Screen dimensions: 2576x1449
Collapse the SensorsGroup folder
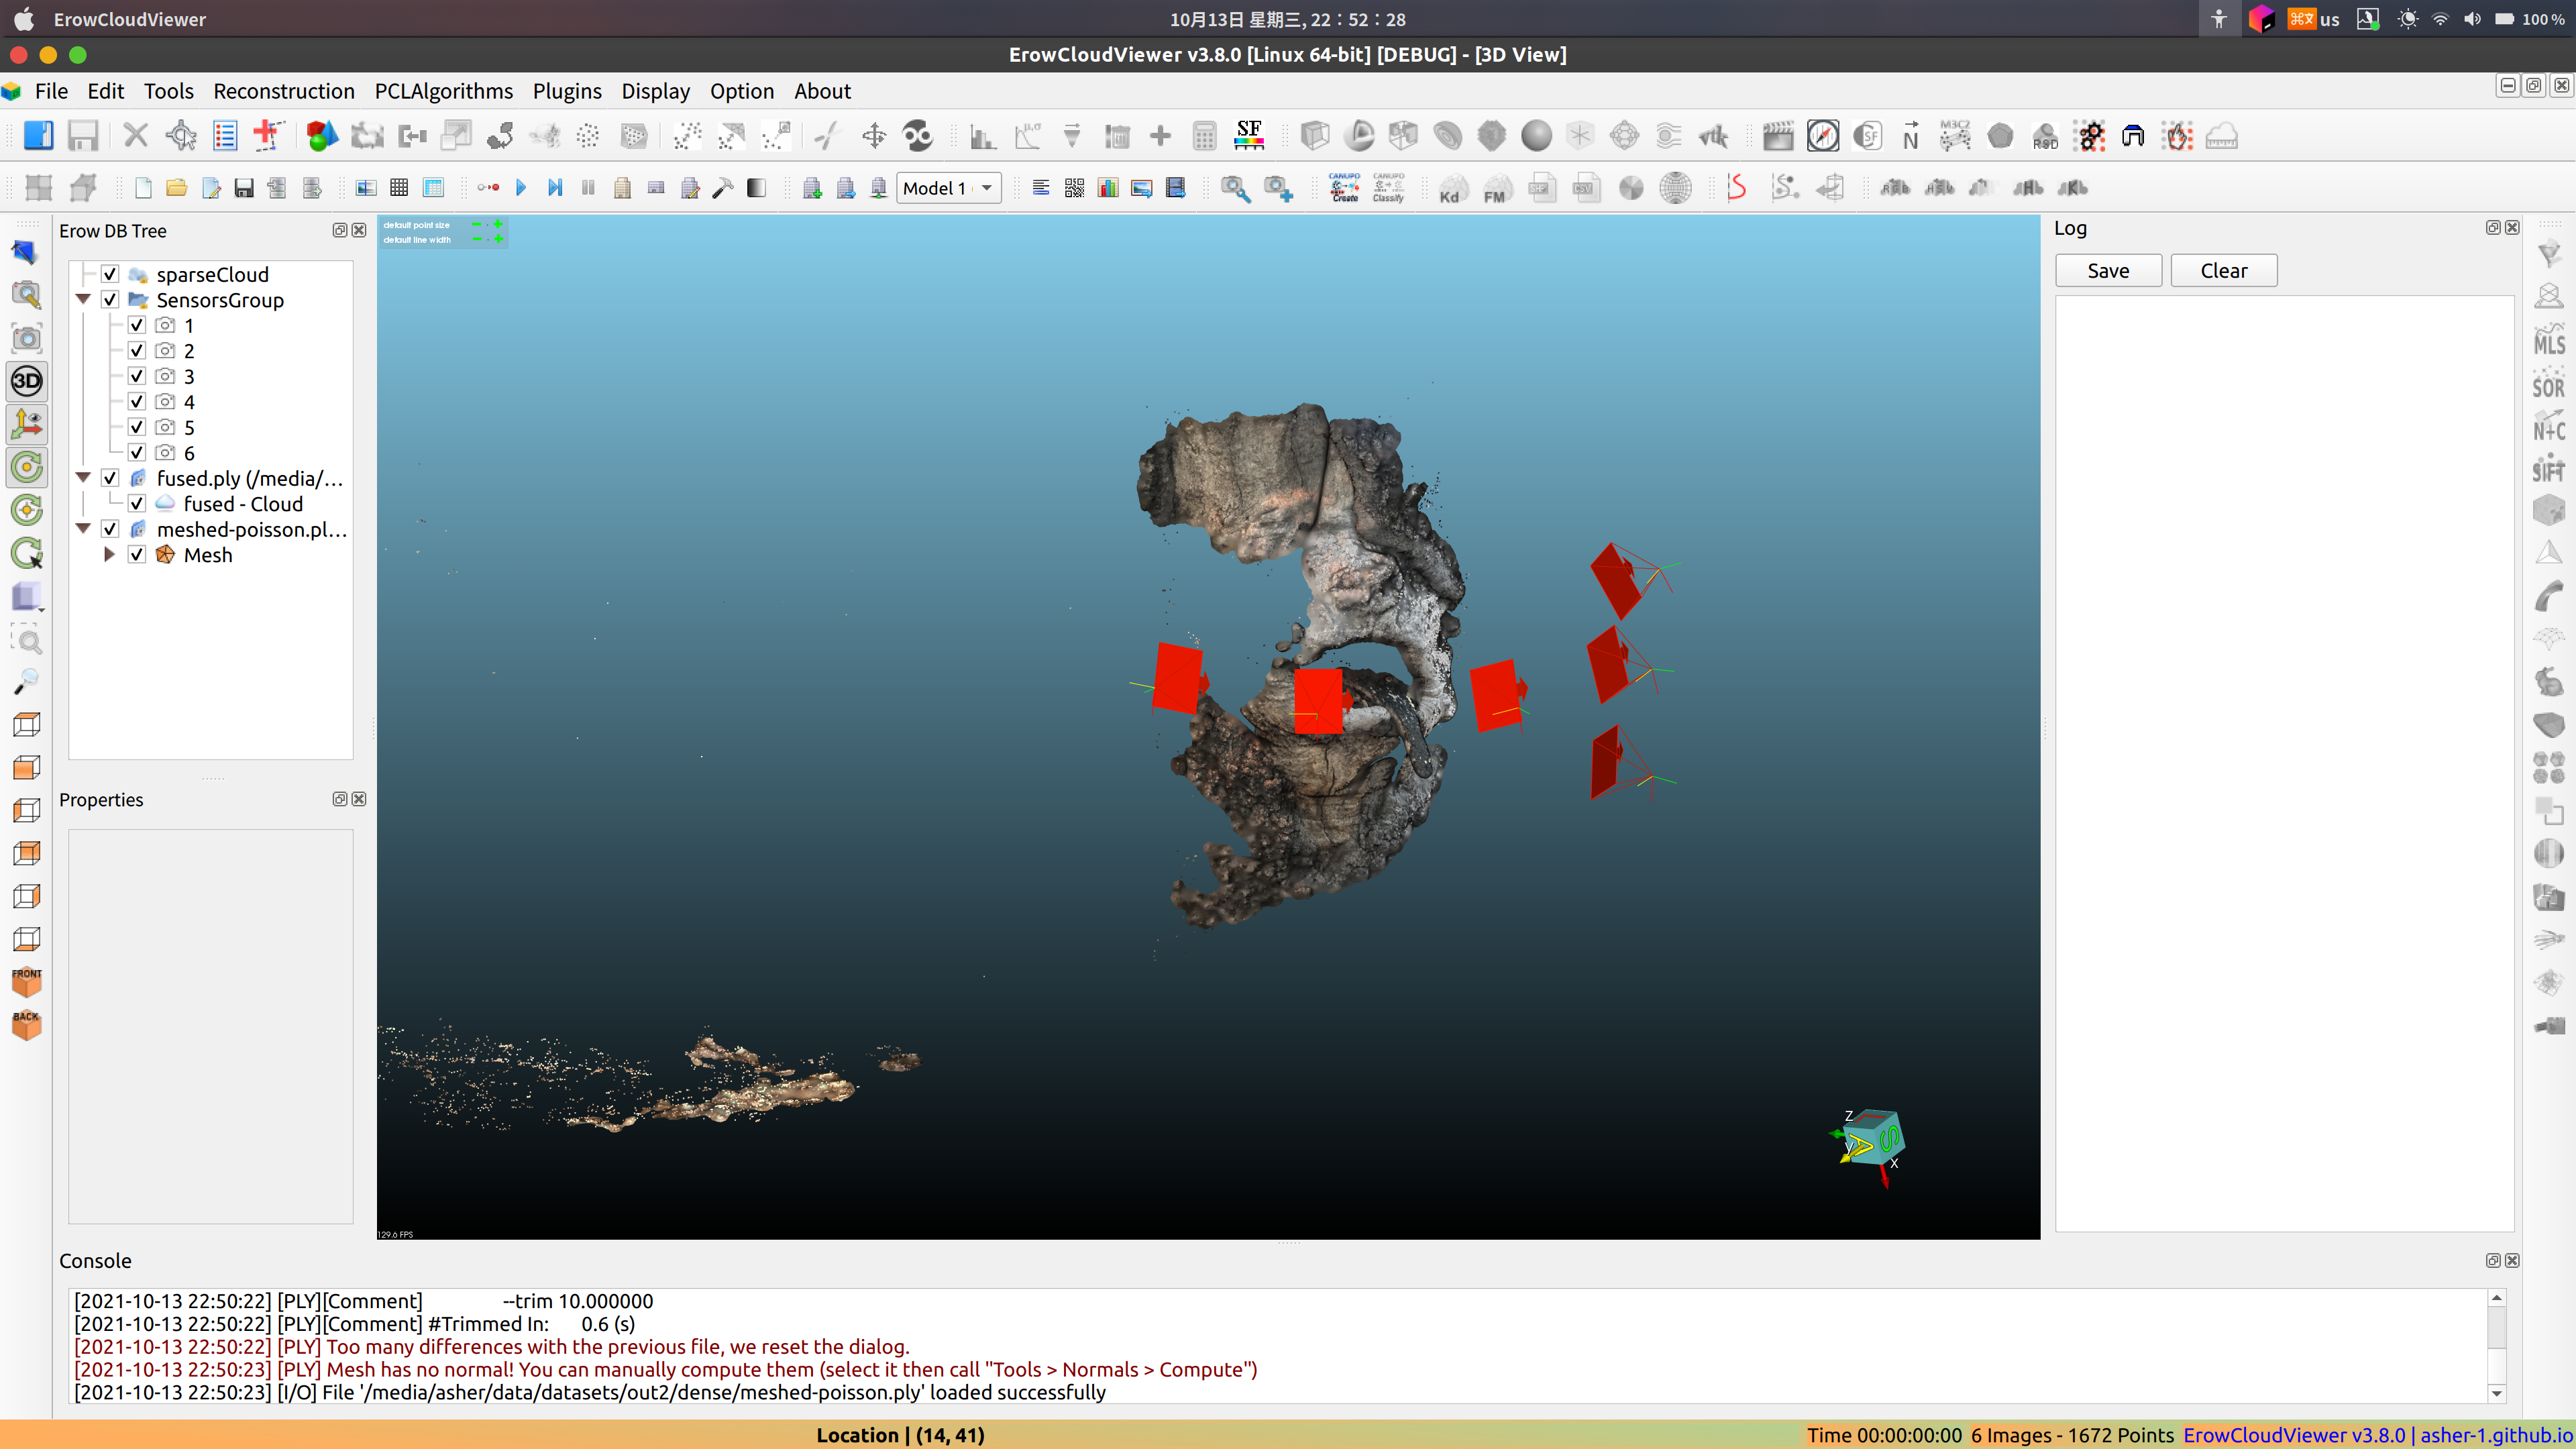click(84, 300)
